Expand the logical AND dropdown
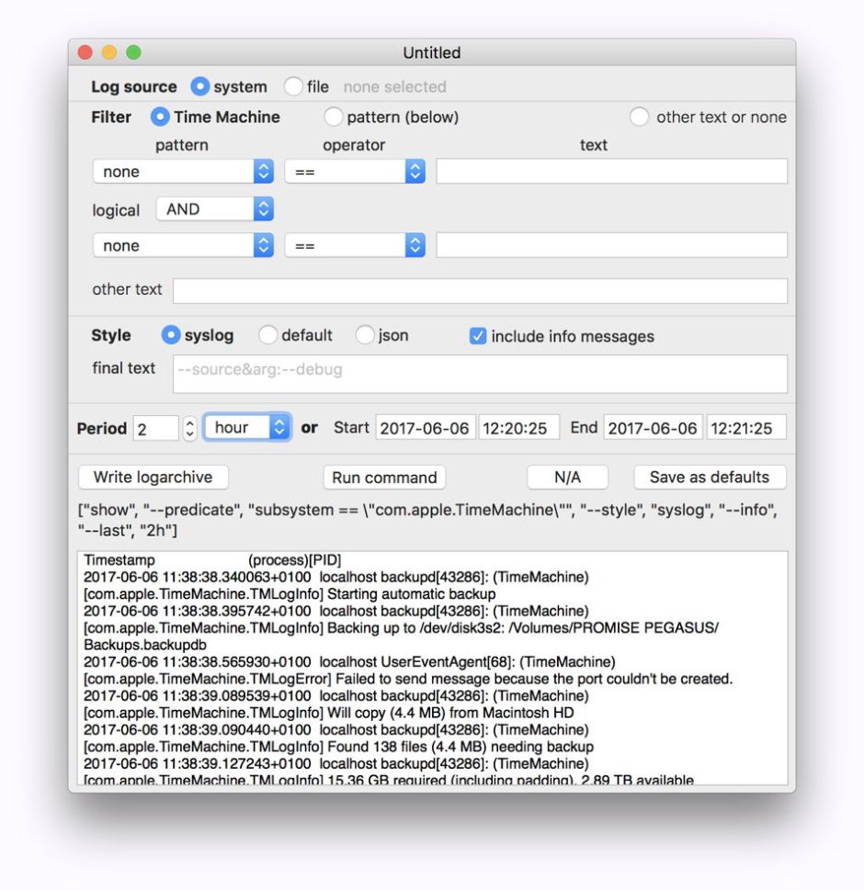The width and height of the screenshot is (864, 890). click(215, 209)
